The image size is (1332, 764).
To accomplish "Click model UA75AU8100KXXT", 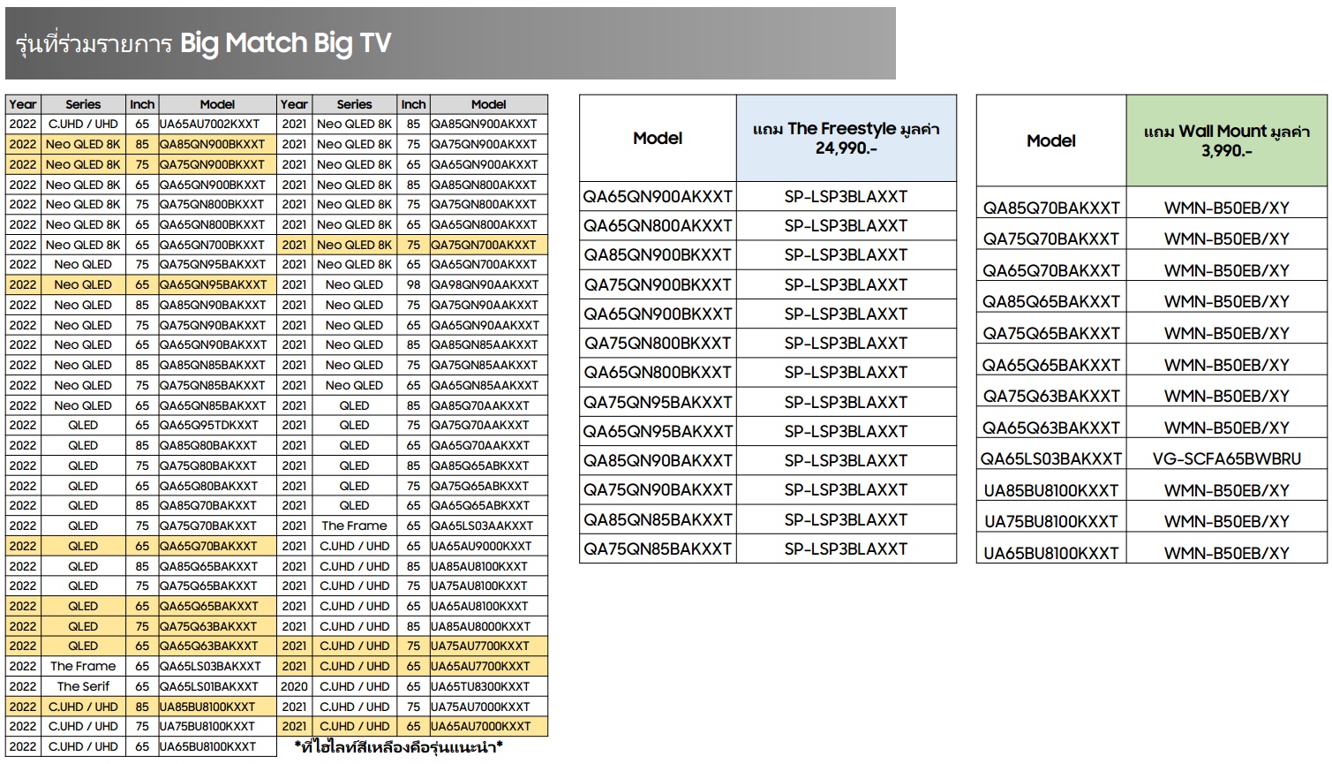I will [488, 586].
